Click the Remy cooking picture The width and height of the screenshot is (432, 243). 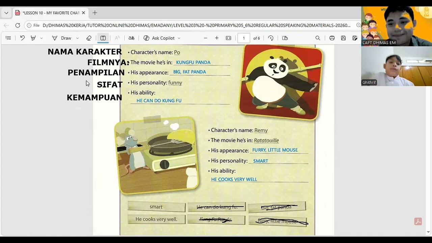click(157, 156)
